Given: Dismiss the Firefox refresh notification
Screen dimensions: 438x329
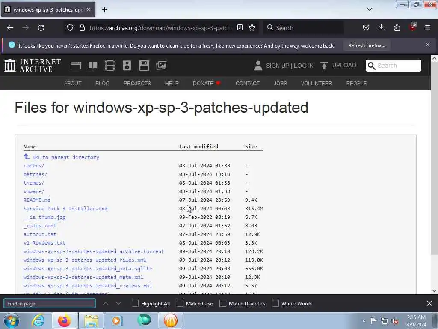Looking at the screenshot, I should coord(428,45).
